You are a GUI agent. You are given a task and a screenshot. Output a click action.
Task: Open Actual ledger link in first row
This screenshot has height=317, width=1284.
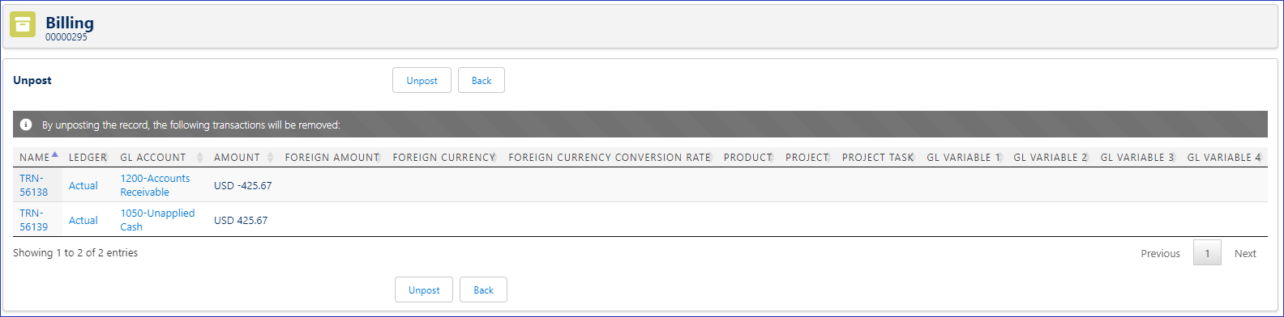coord(83,185)
